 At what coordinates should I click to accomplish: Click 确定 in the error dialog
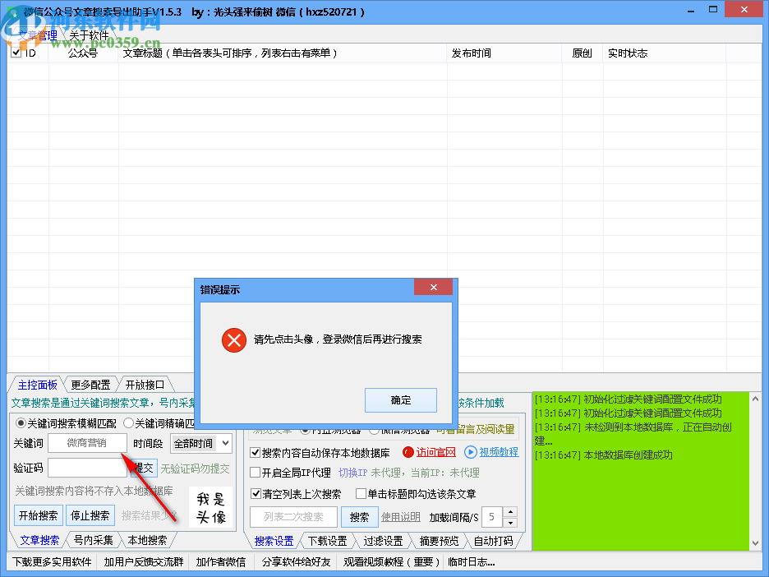(400, 400)
